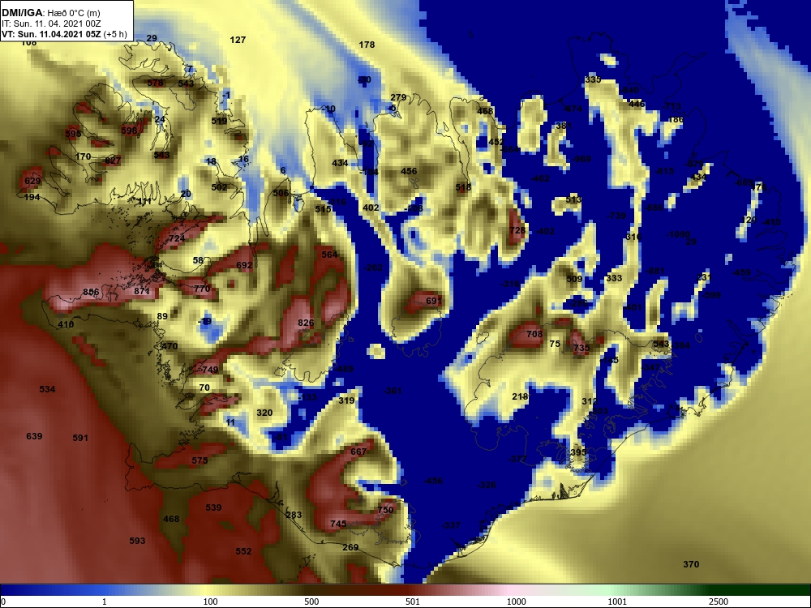811x608 pixels.
Task: Click the map value 770
Action: pos(202,289)
